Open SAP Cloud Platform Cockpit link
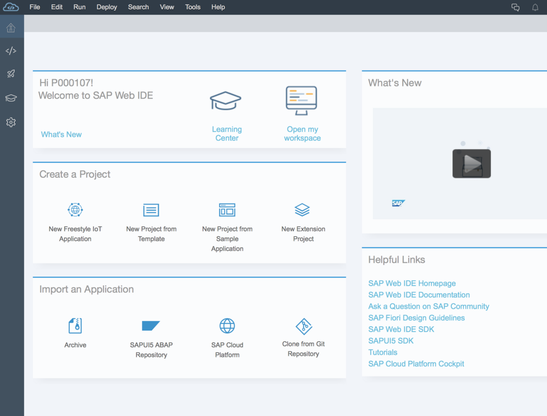This screenshot has height=416, width=547. pyautogui.click(x=416, y=364)
